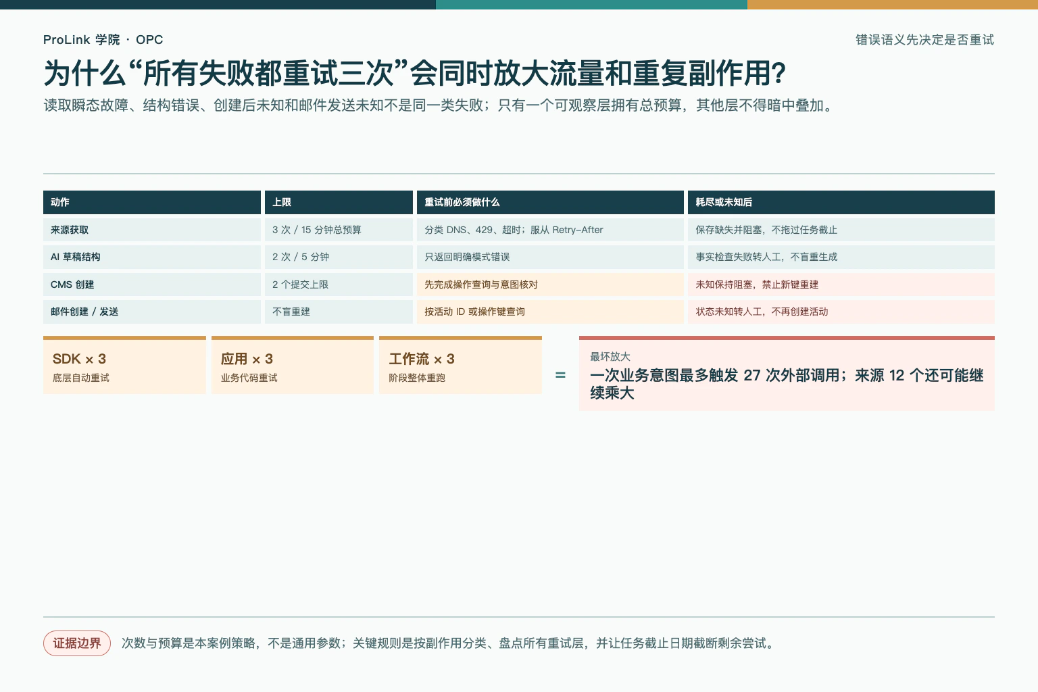Screen dimensions: 1038x692
Task: Click the '最坏放大' label
Action: tap(610, 357)
